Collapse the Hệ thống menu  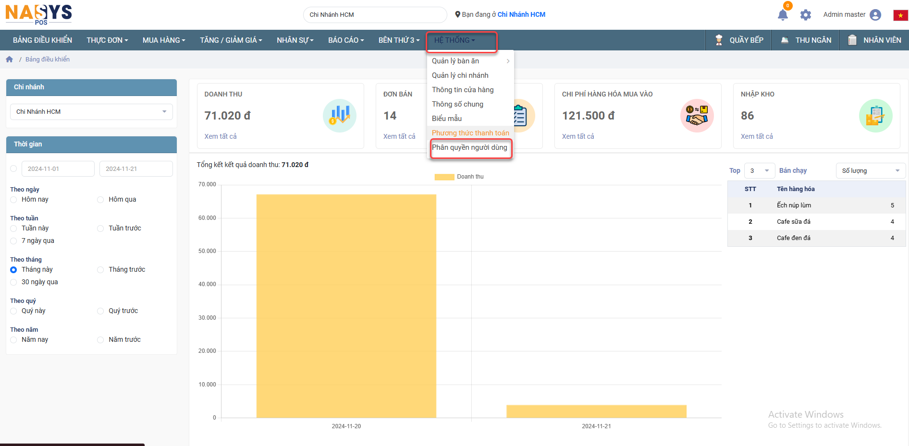point(454,40)
